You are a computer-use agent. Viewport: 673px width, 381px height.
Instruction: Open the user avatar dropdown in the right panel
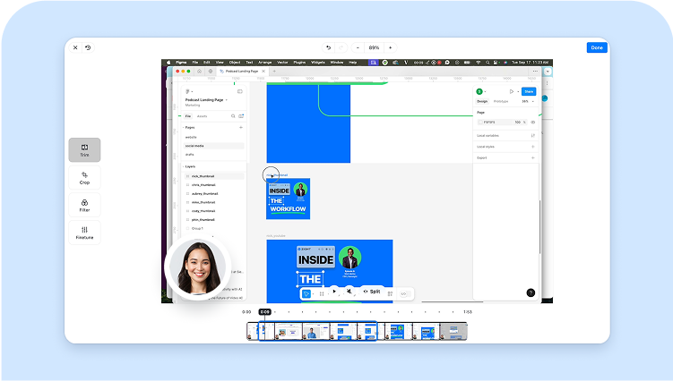click(480, 91)
